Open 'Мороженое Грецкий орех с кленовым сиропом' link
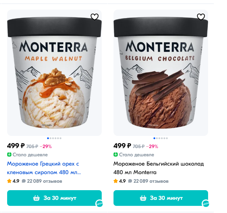Viewport: 227px width, 213px height. 44,168
